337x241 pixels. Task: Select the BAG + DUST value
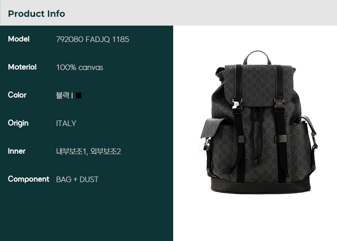[x=77, y=179]
